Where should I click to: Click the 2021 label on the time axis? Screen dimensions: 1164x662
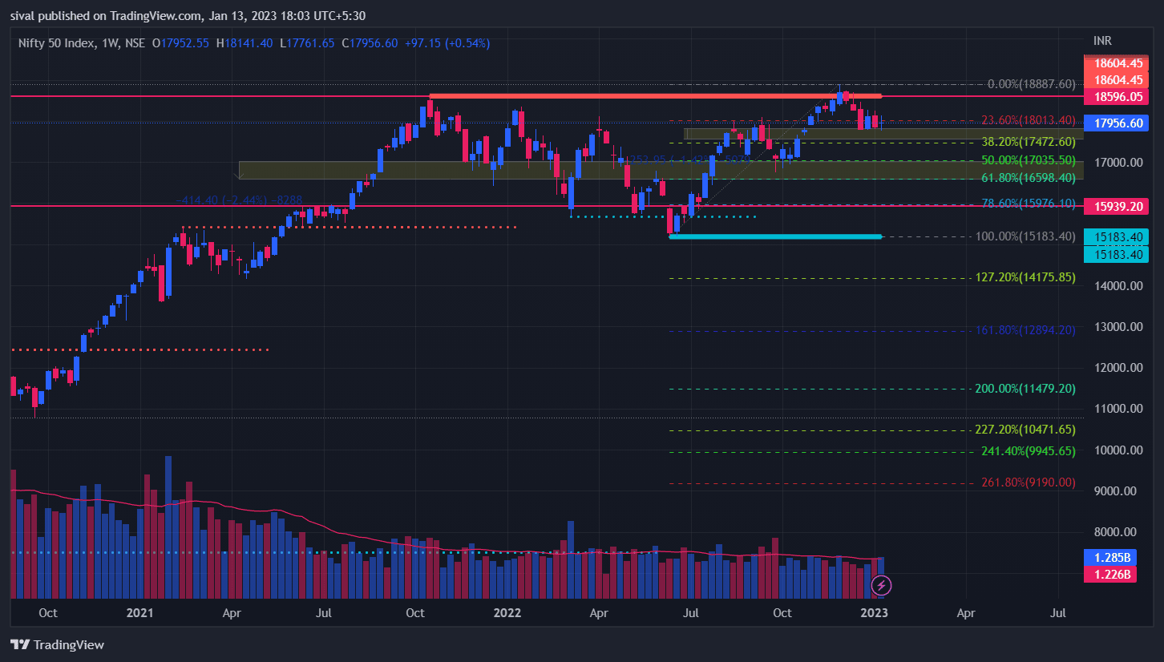coord(139,613)
